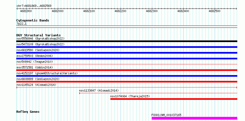Screen dimensions: 245x121
Task: Click the right arrowhead of the ruler
Action: 236,9
